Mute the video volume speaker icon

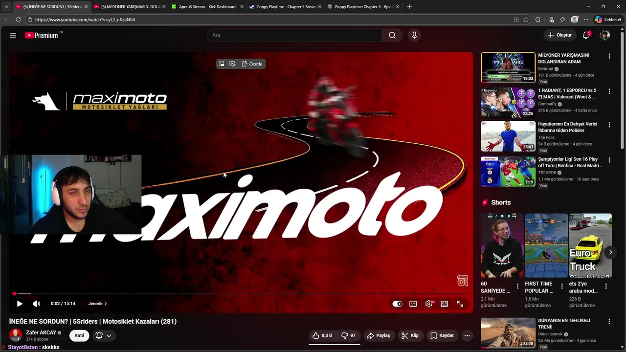37,304
